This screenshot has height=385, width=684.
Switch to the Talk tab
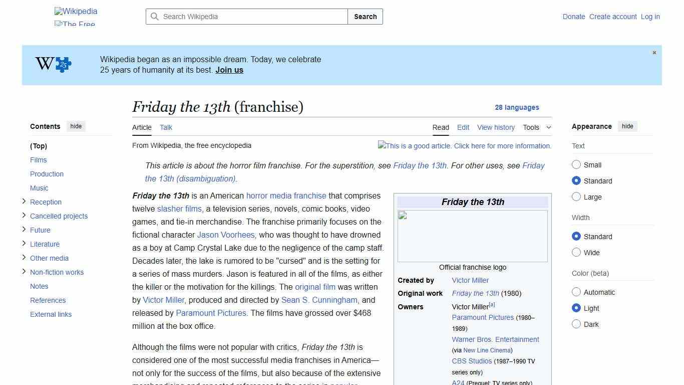point(166,127)
